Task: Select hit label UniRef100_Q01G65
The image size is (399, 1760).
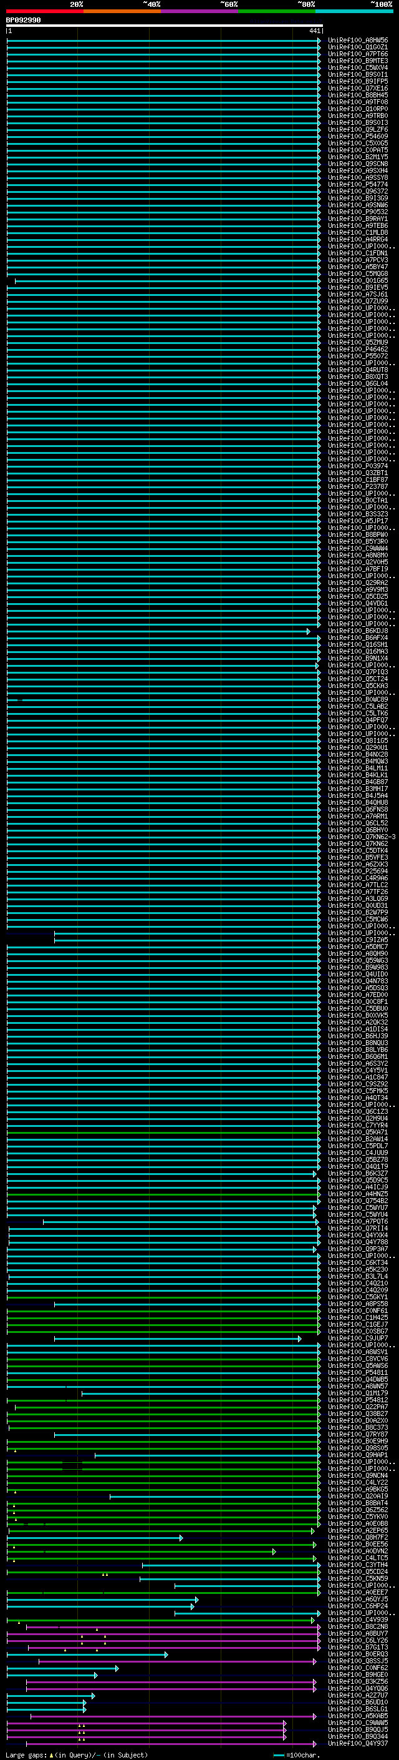Action: click(x=358, y=281)
